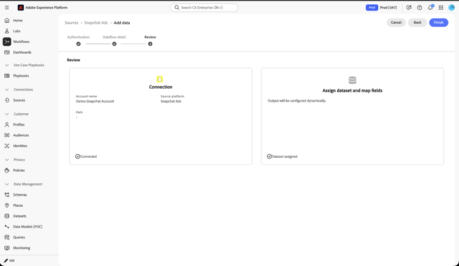The image size is (459, 266).
Task: Click the Connected status indicator
Action: click(86, 157)
